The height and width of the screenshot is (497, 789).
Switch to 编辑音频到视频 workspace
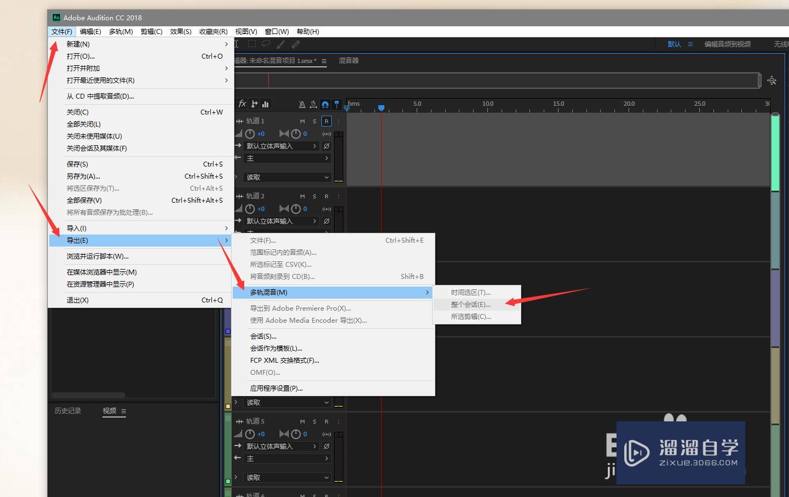point(728,44)
